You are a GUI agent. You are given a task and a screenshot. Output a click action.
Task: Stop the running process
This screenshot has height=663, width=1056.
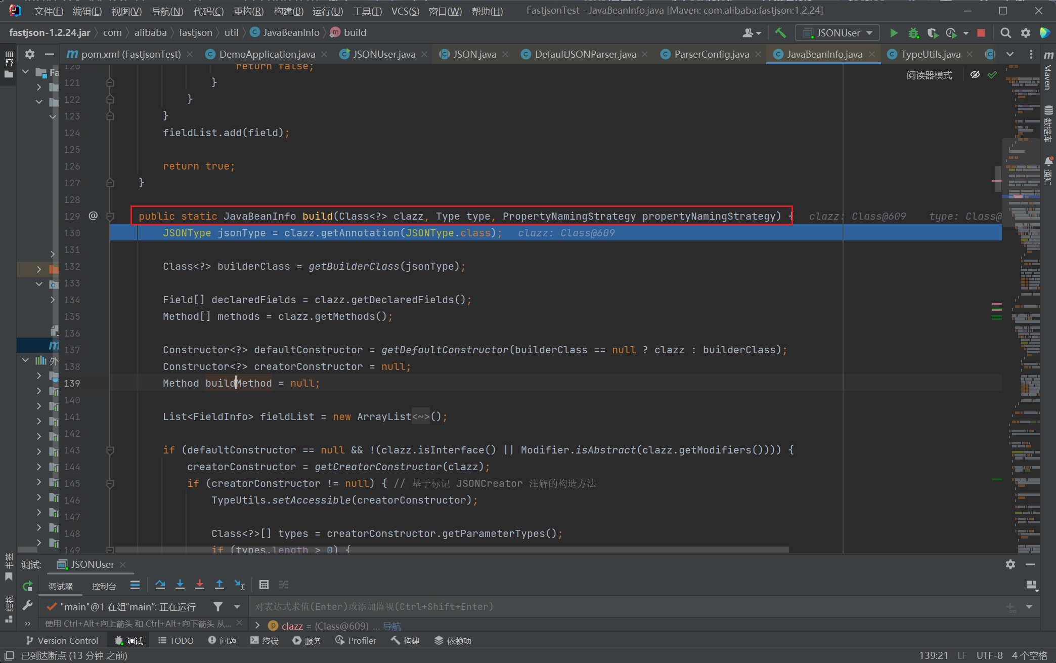point(981,33)
